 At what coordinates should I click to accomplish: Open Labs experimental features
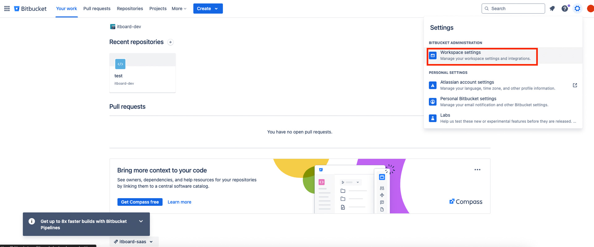(445, 115)
